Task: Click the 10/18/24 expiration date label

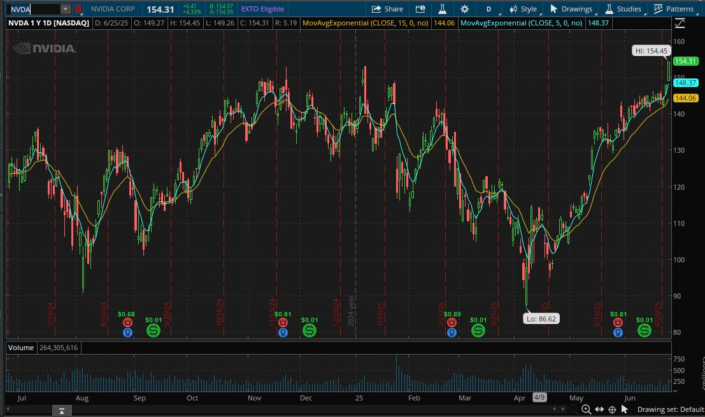Action: point(220,312)
